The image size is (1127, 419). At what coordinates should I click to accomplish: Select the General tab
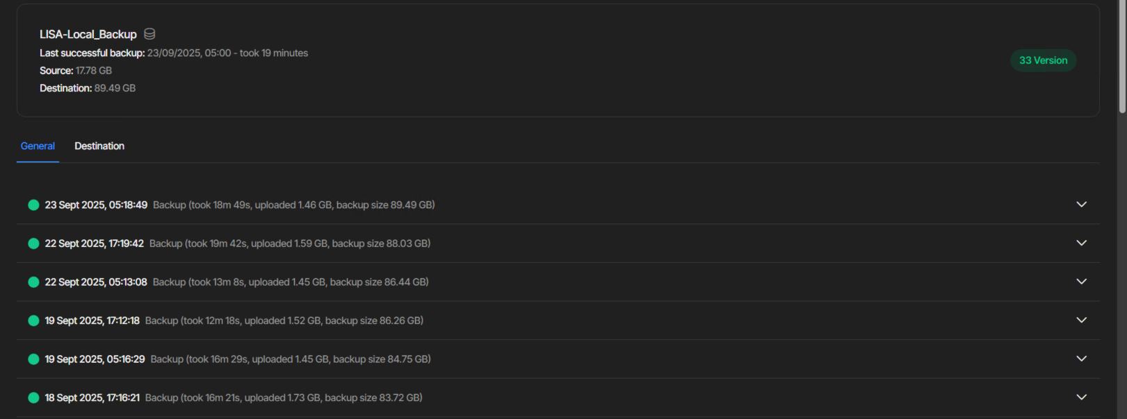(38, 146)
